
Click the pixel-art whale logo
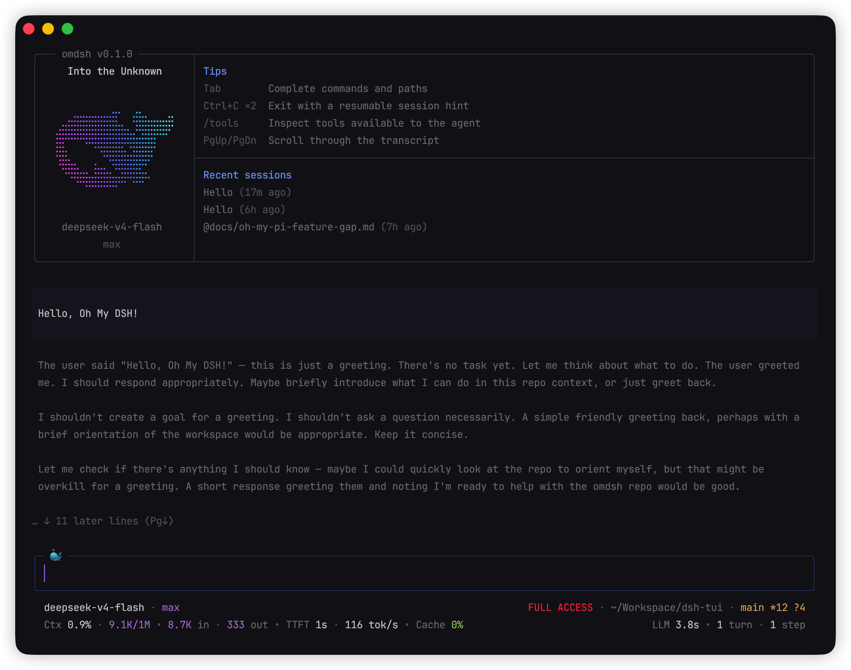[115, 149]
